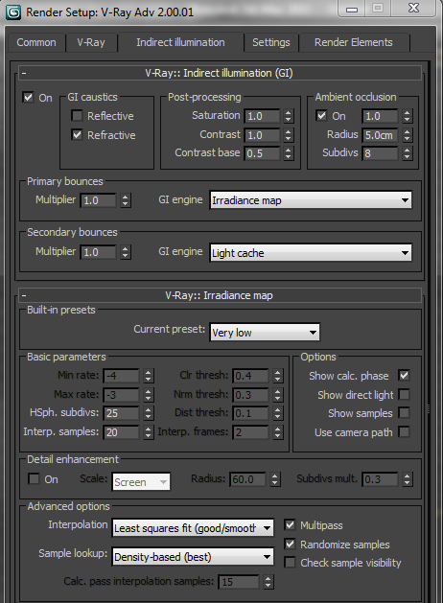Check Use camera path option
The width and height of the screenshot is (443, 603).
pyautogui.click(x=404, y=431)
